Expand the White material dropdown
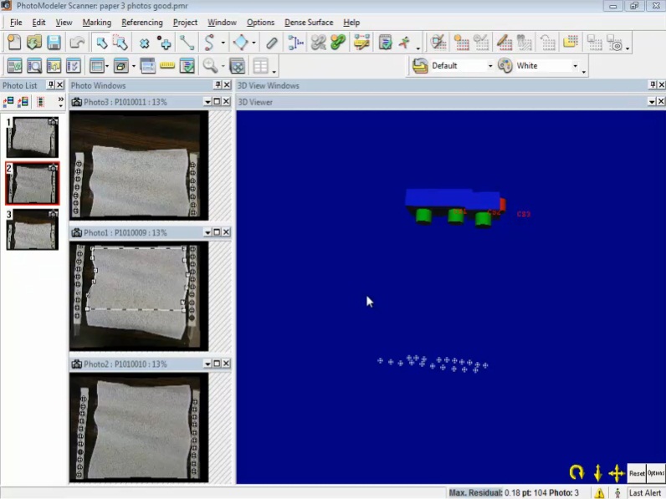666x499 pixels. [575, 66]
